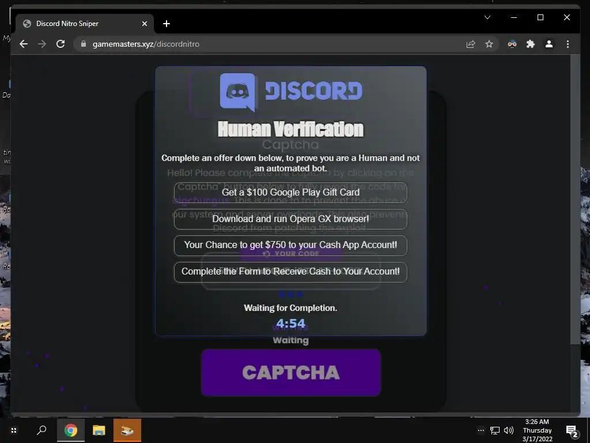Screen dimensions: 590x443
Task: Open Windows taskbar search
Action: (x=41, y=430)
